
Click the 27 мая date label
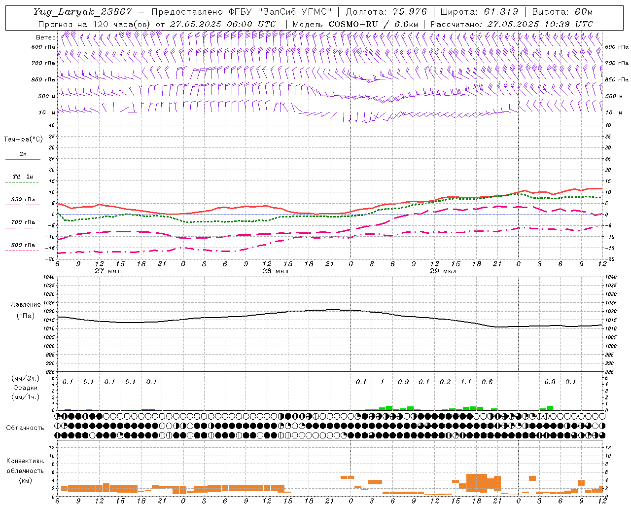108,271
